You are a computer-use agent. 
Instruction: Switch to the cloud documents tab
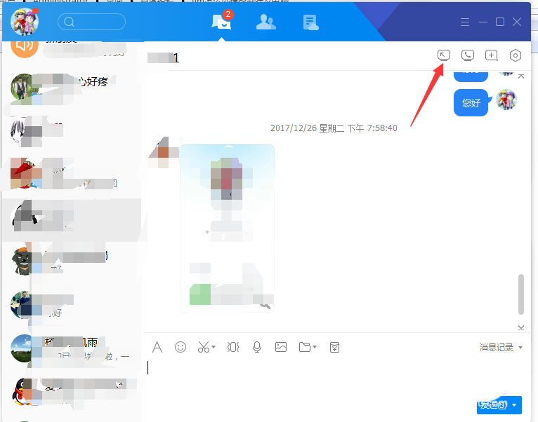(x=311, y=22)
